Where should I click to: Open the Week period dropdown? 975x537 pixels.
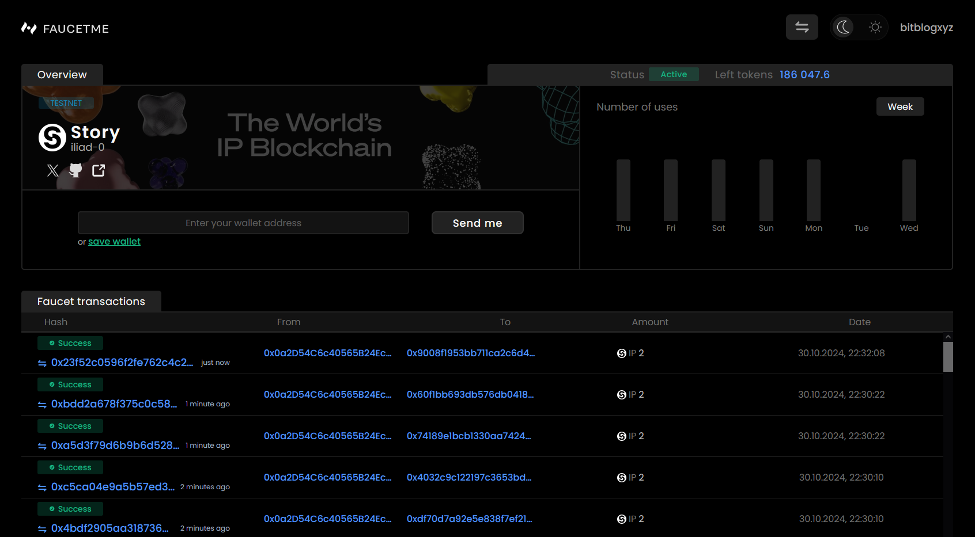pyautogui.click(x=900, y=106)
